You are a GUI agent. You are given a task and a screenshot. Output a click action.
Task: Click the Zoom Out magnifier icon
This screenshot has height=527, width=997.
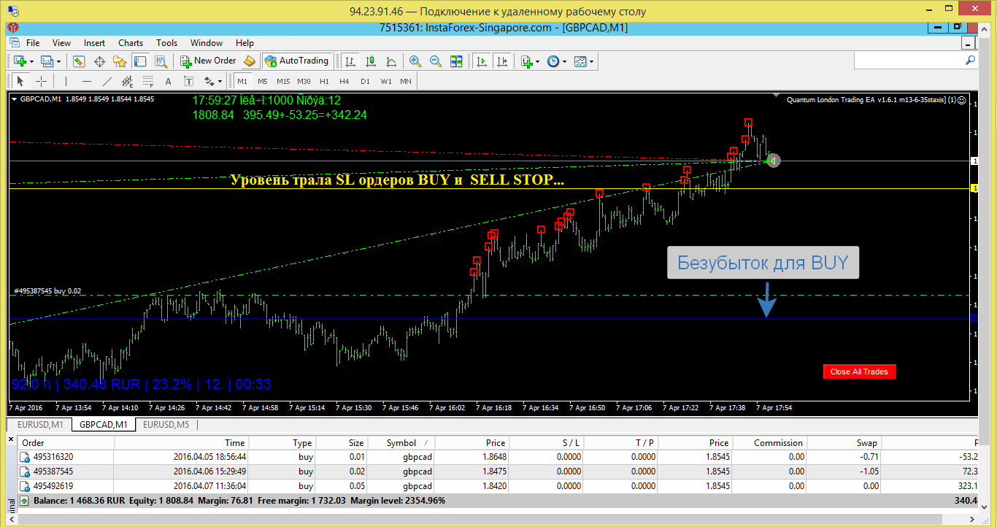pyautogui.click(x=436, y=61)
